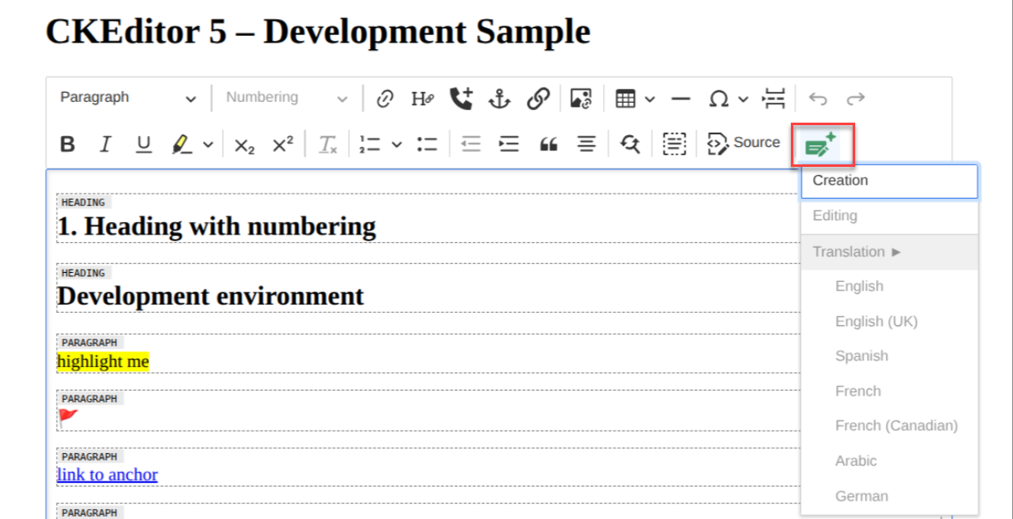Click the Source editing button
This screenshot has width=1013, height=519.
(743, 144)
